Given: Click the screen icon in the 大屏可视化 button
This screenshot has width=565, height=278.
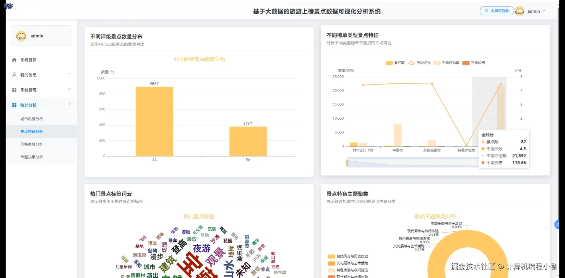Looking at the screenshot, I should pyautogui.click(x=486, y=11).
